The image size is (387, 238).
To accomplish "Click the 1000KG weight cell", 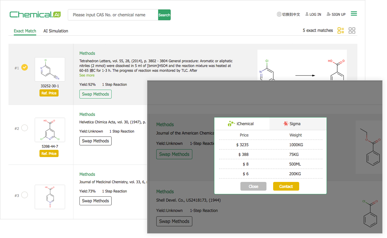I will [296, 145].
